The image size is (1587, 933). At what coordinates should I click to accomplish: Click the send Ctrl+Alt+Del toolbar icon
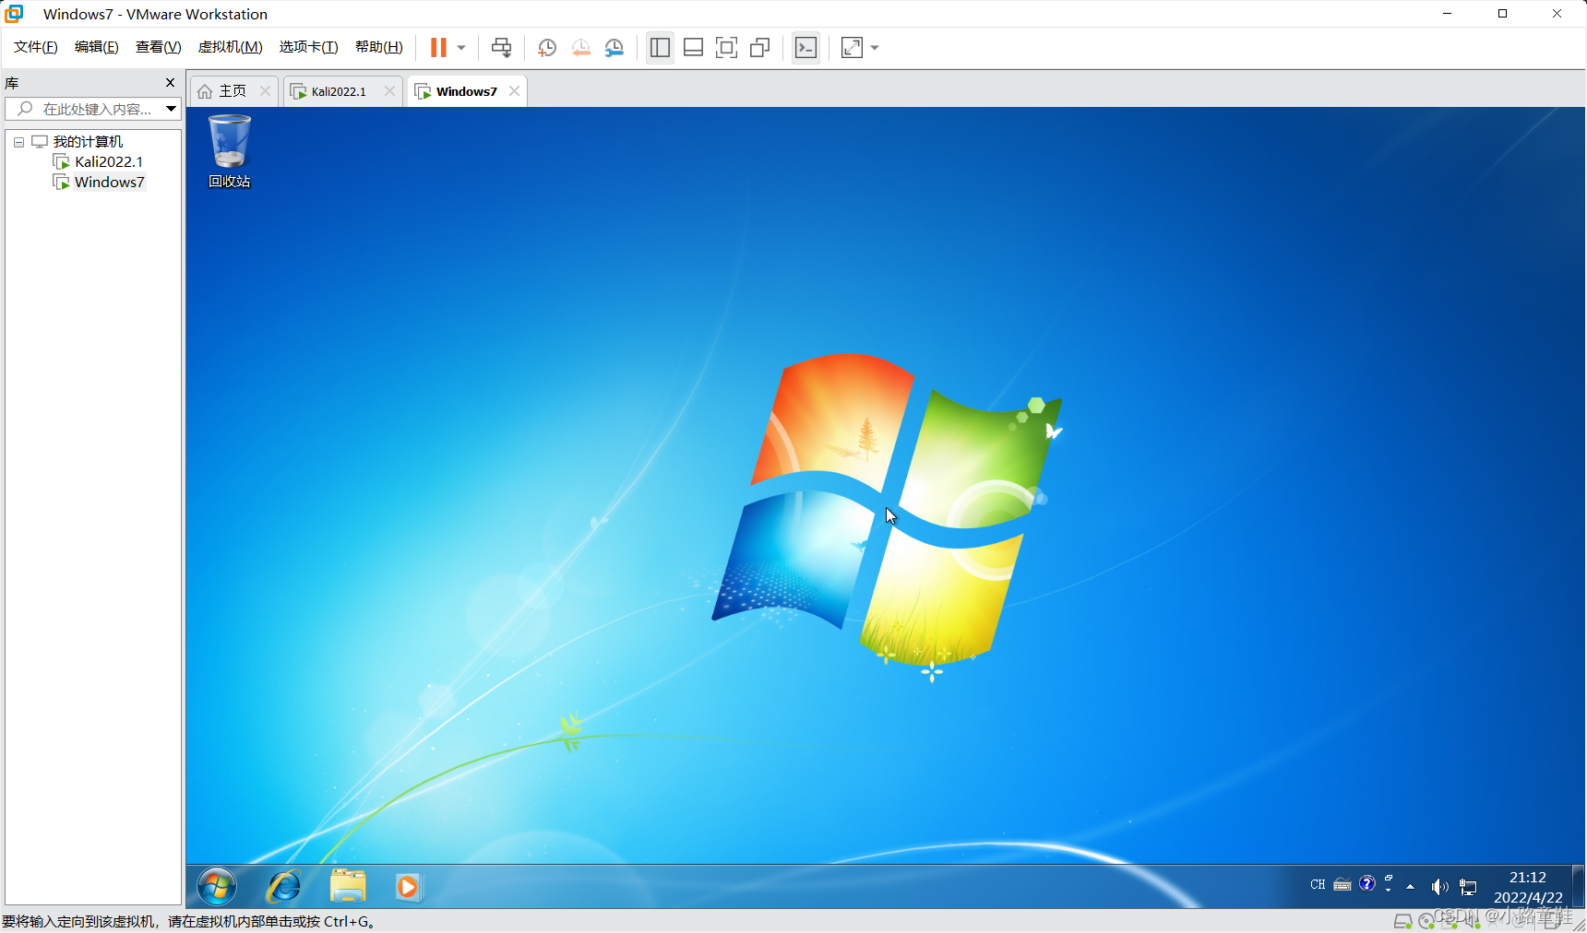(x=501, y=47)
